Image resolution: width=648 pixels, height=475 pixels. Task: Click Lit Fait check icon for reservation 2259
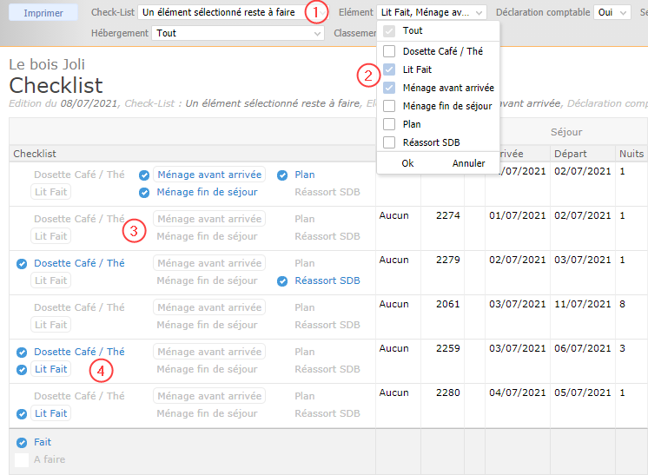point(22,369)
